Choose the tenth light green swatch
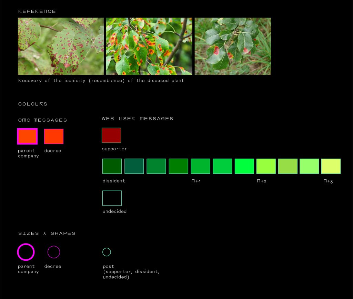This screenshot has width=353, height=299. (x=309, y=166)
